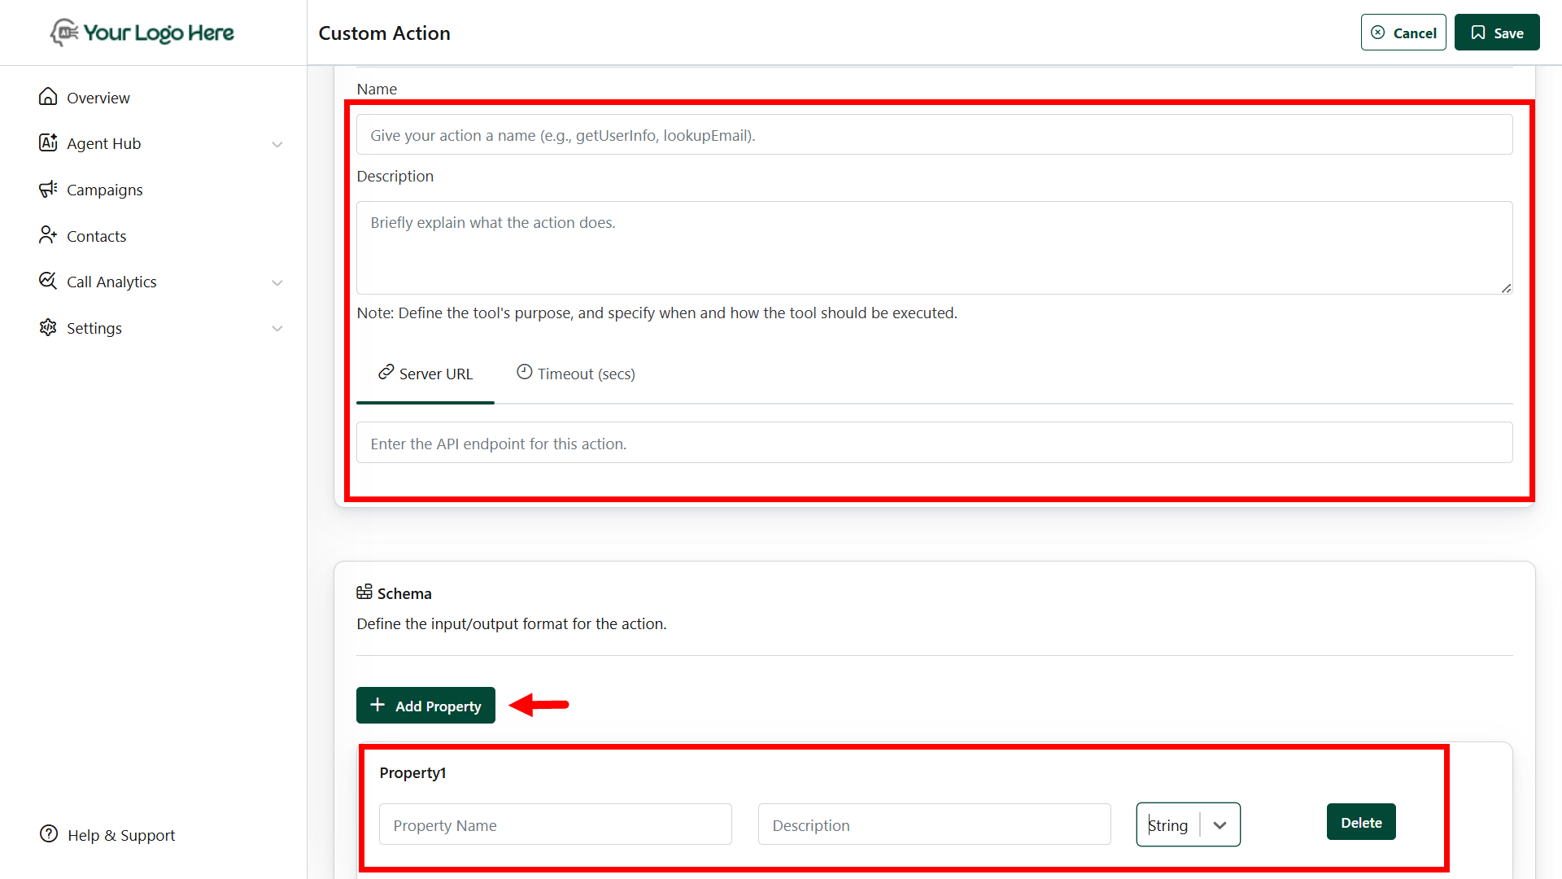This screenshot has height=879, width=1562.
Task: Expand the Settings menu chevron
Action: coord(277,329)
